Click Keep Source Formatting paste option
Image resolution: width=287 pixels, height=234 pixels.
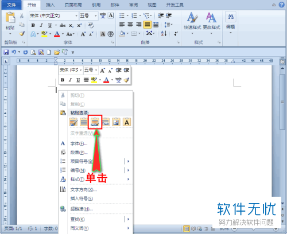[x=73, y=122]
